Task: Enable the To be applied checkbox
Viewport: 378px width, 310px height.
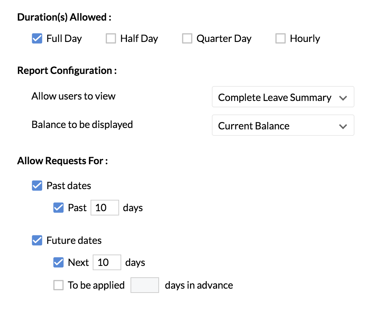Action: 58,285
